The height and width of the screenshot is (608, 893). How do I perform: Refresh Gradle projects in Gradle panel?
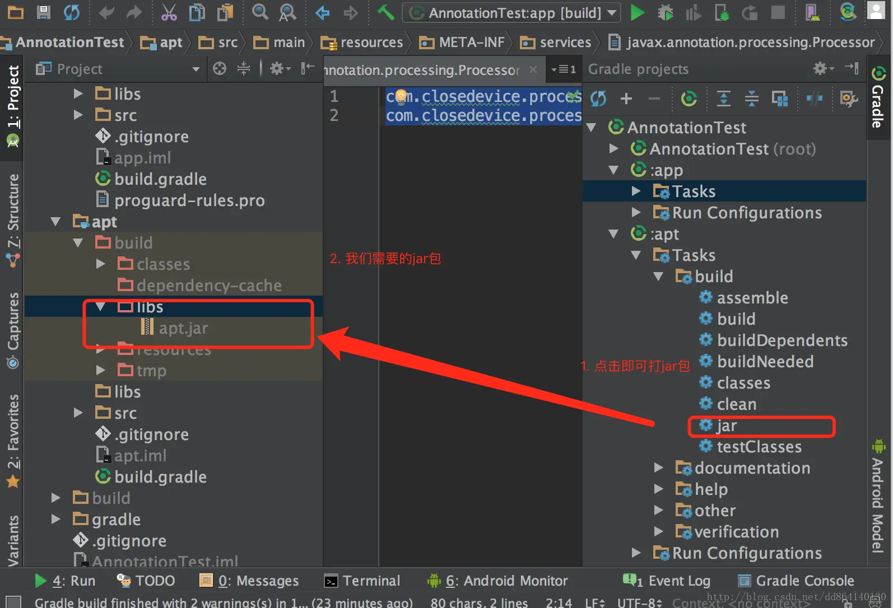(598, 99)
